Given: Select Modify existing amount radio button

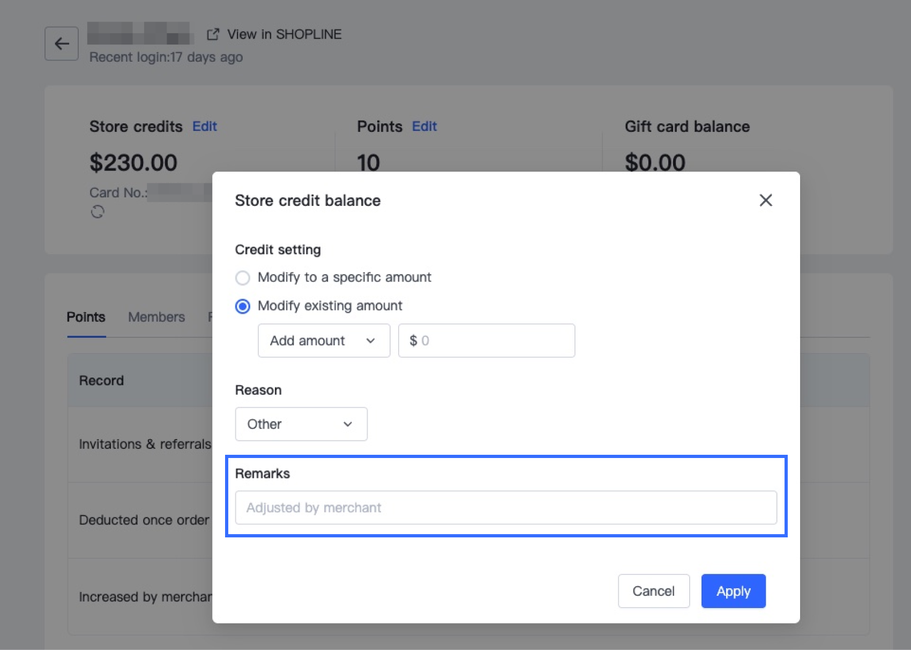Looking at the screenshot, I should click(243, 306).
